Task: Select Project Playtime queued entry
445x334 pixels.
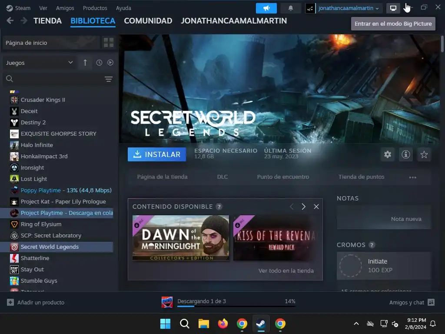Action: point(57,213)
